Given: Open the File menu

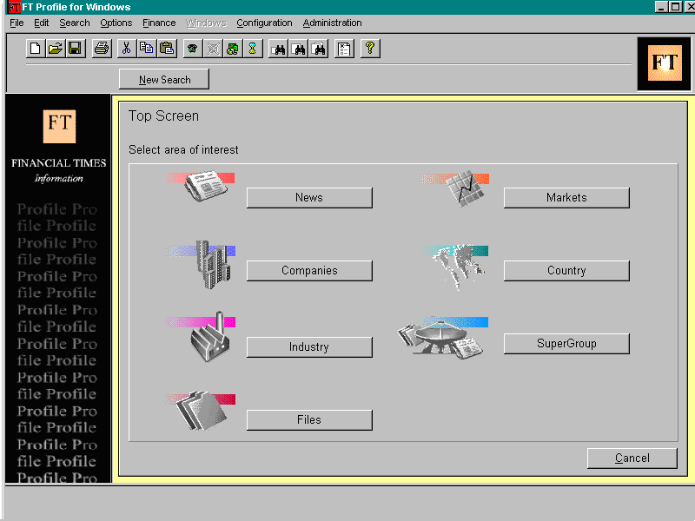Looking at the screenshot, I should coord(17,23).
